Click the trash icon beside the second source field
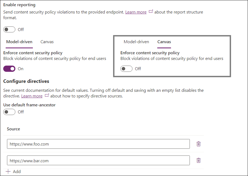 click(198, 160)
